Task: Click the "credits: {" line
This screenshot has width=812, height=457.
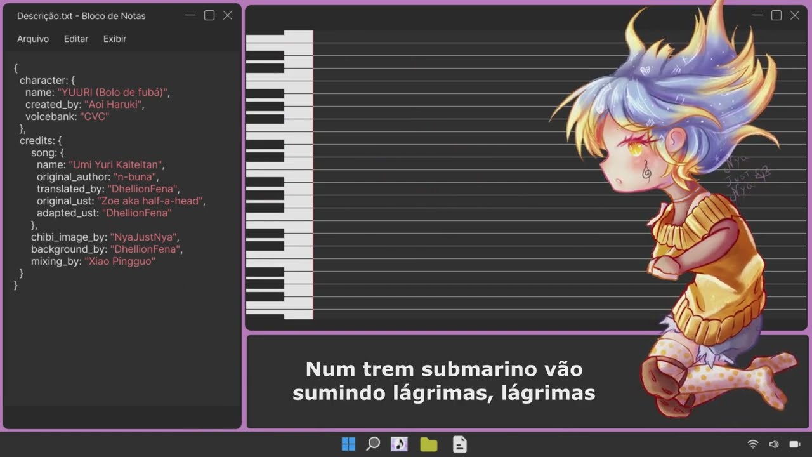Action: pos(41,141)
